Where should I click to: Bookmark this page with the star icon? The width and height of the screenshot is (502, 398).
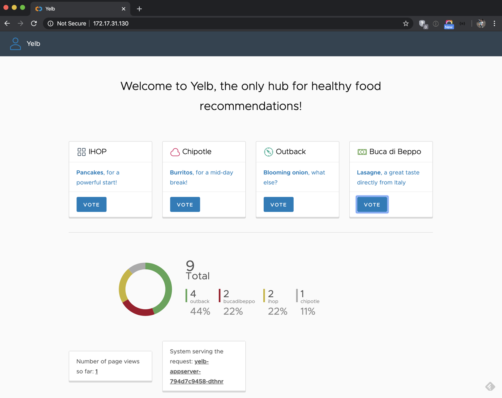point(406,24)
